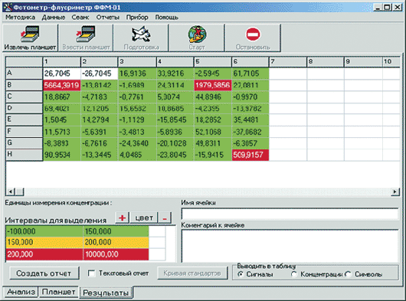Image resolution: width=406 pixels, height=301 pixels.
Task: Click the Старт surfer icon
Action: tap(197, 34)
